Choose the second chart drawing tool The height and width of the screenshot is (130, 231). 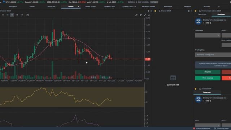(x=141, y=15)
